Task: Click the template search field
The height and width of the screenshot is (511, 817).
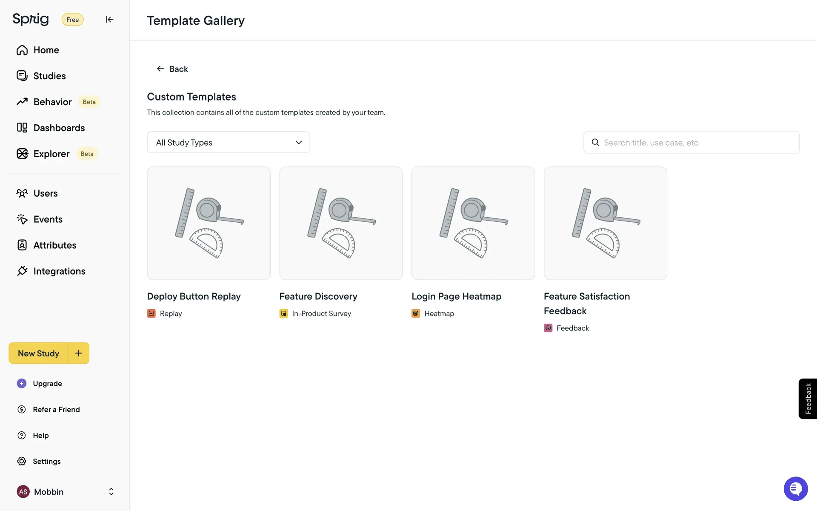Action: (698, 143)
